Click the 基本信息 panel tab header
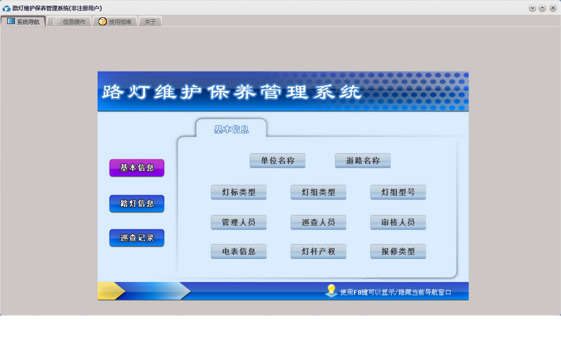 point(231,129)
